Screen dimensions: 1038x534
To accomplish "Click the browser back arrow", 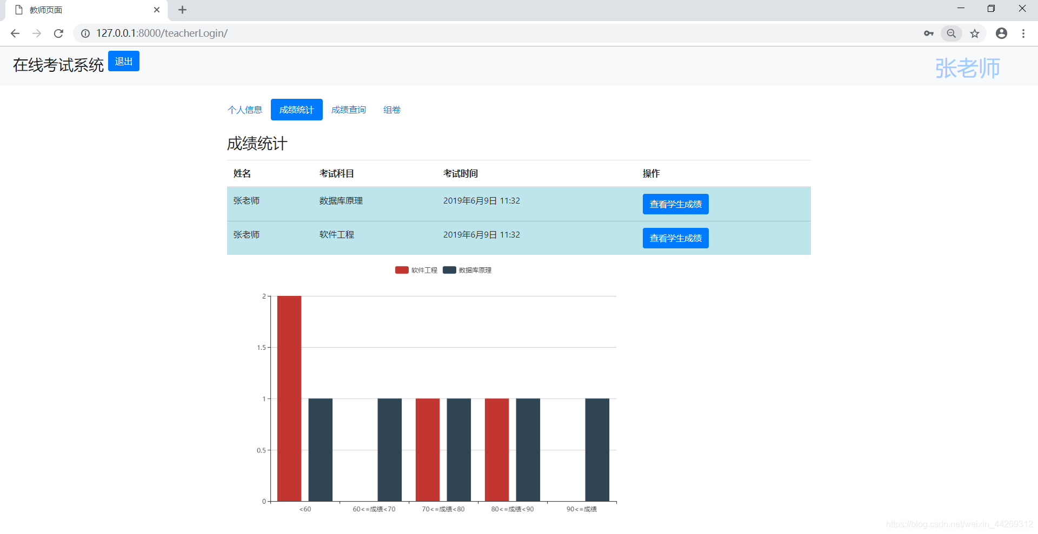I will tap(15, 33).
